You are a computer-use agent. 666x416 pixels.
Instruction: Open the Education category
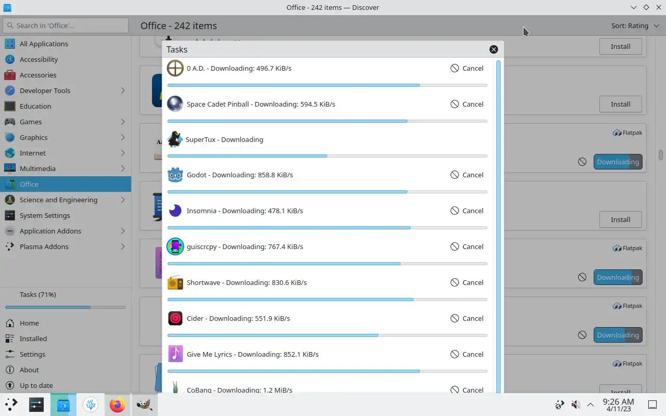66,106
